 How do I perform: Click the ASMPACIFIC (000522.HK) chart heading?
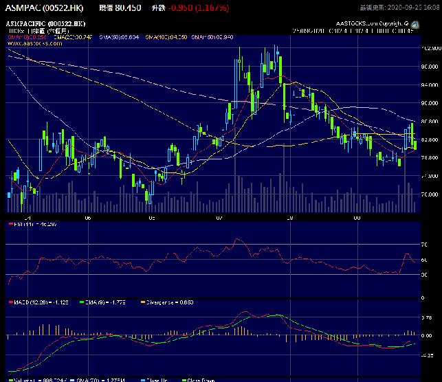(45, 23)
